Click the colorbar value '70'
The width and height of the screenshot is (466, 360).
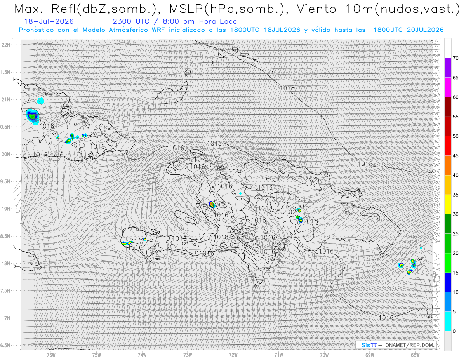[456, 58]
